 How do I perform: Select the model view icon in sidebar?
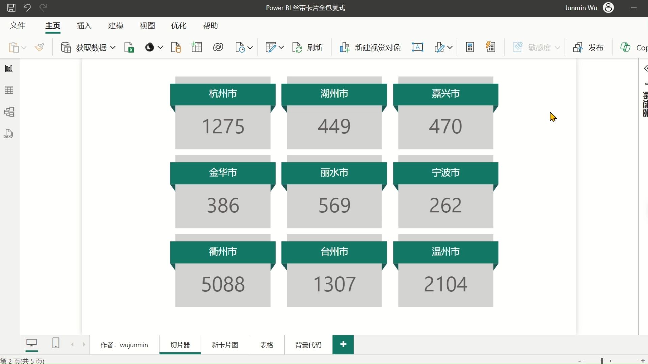tap(9, 112)
